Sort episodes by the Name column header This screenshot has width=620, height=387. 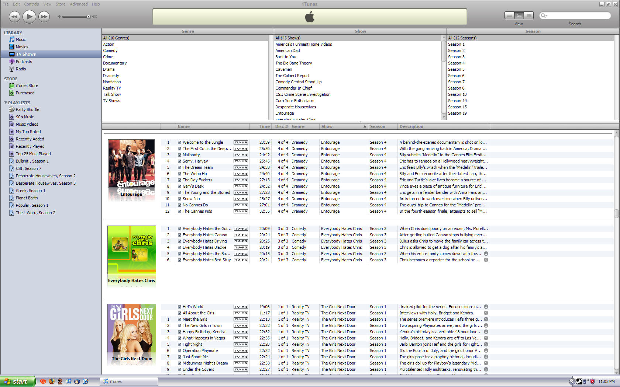pos(213,126)
